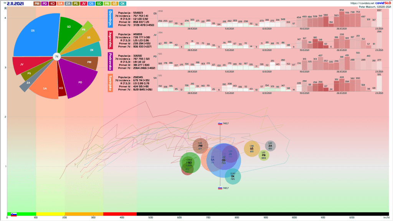Screen dimensions: 393x221
Task: Select the light green PN bubble in the scatter plot
Action: pyautogui.click(x=264, y=155)
